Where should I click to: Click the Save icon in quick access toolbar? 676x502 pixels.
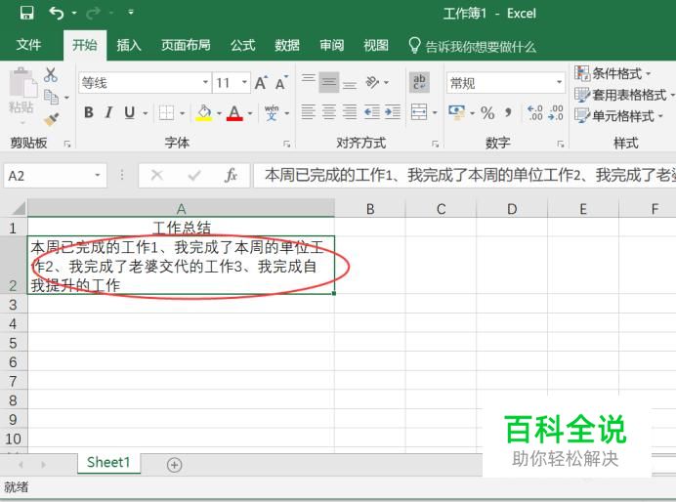coord(26,13)
